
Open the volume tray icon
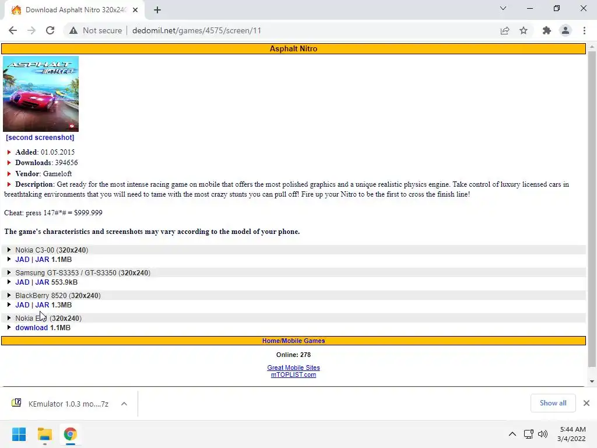point(543,434)
